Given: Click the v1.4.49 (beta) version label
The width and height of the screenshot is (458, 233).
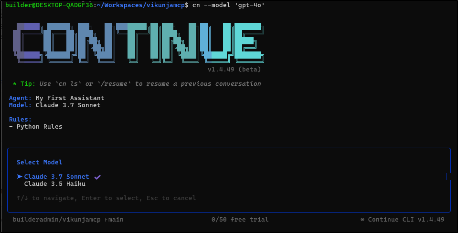Looking at the screenshot, I should point(234,70).
